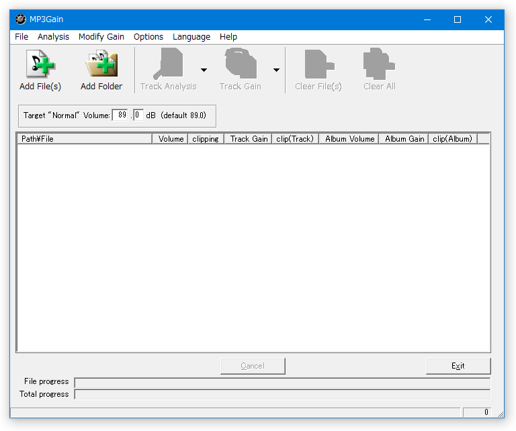This screenshot has width=516, height=431.
Task: Click the Clear File(s) toolbar icon
Action: tap(319, 64)
